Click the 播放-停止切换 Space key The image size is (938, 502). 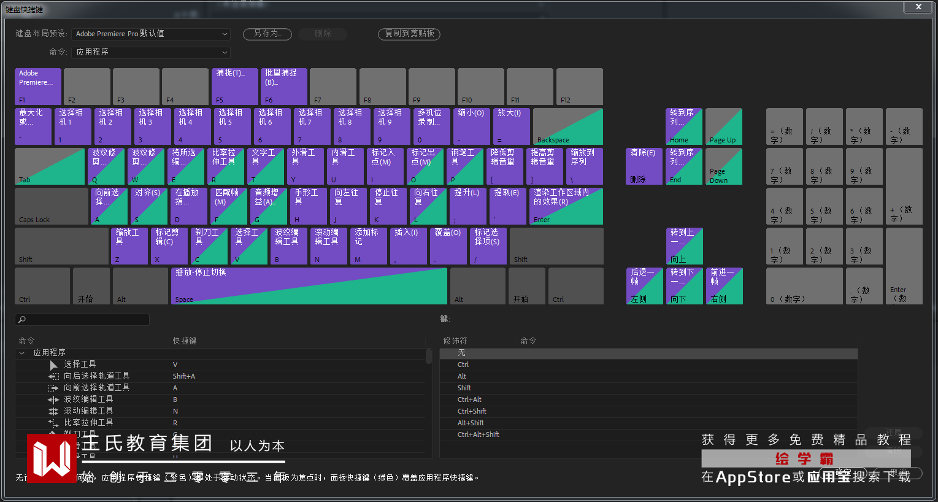pyautogui.click(x=309, y=286)
